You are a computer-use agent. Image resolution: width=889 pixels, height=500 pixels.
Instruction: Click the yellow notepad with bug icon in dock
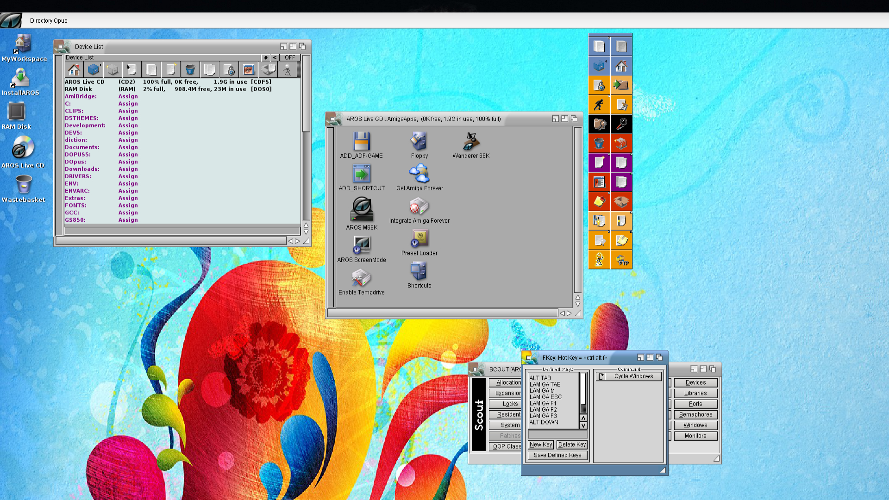coord(599,202)
